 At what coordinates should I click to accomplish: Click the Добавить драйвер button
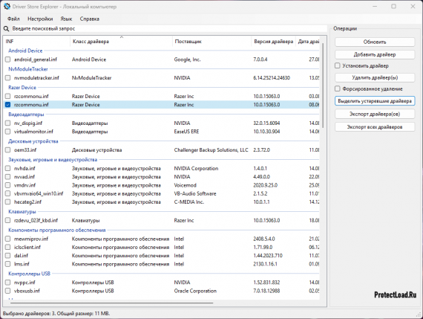[x=375, y=54]
